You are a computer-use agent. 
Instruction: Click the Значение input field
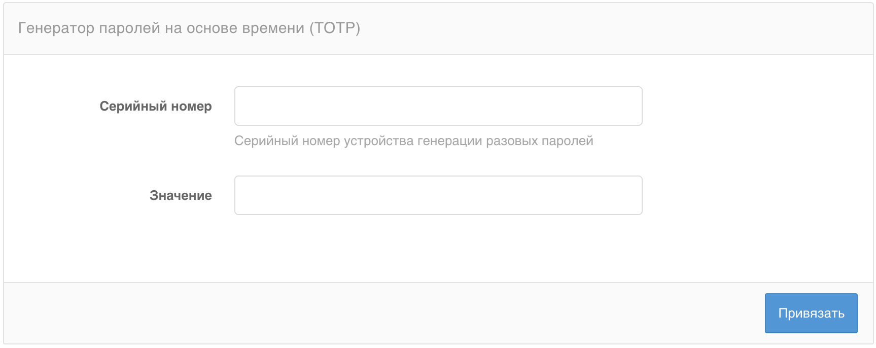click(x=438, y=195)
